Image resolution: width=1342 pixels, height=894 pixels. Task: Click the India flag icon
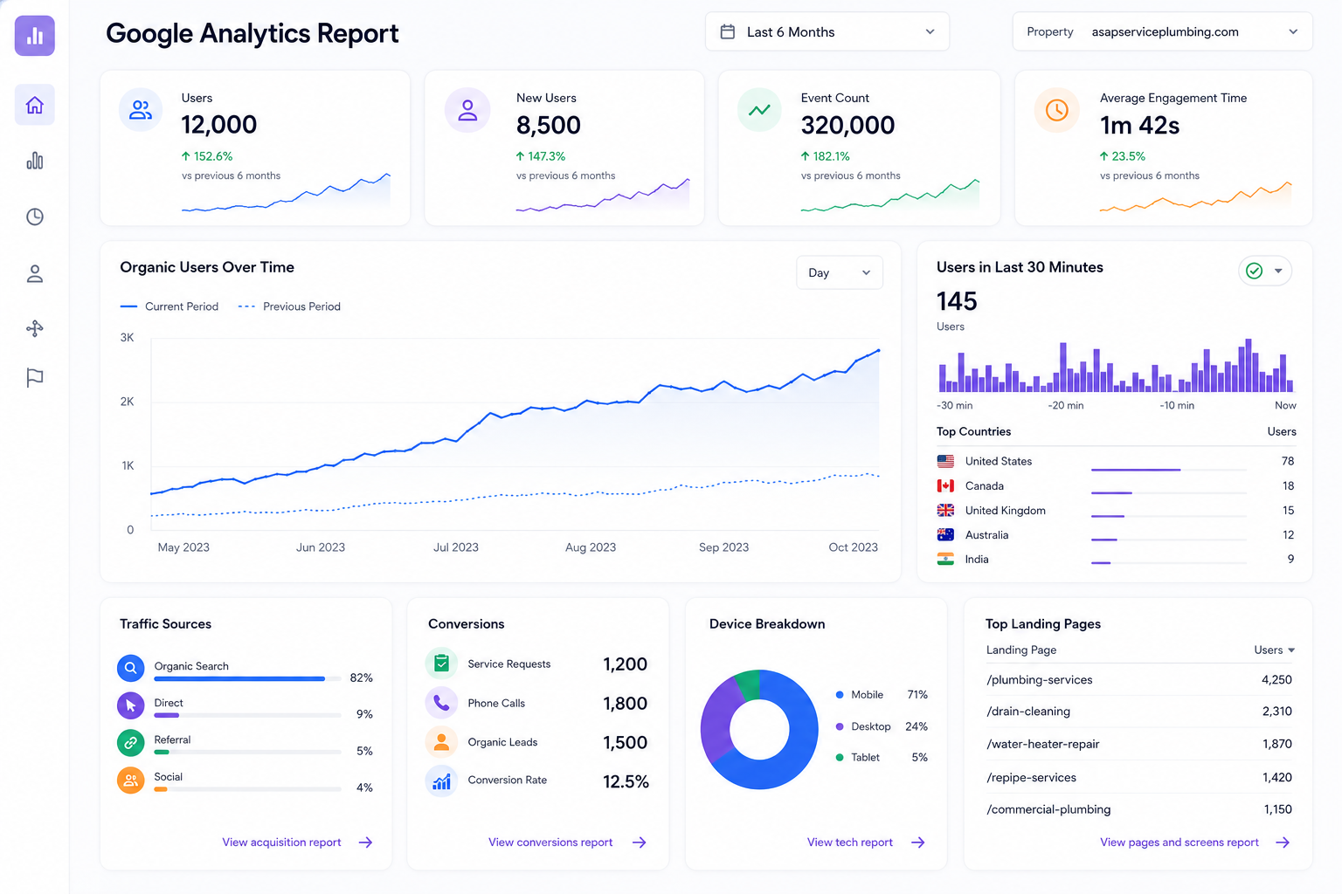coord(945,559)
